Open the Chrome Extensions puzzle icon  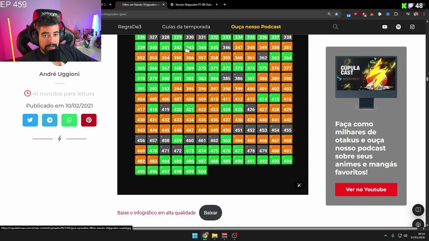(x=396, y=14)
